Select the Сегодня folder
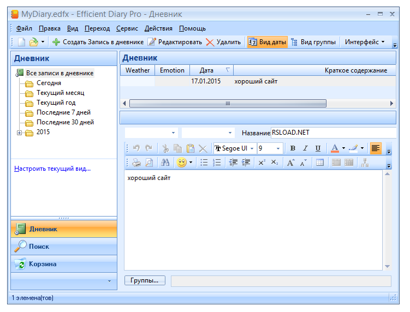 (49, 83)
